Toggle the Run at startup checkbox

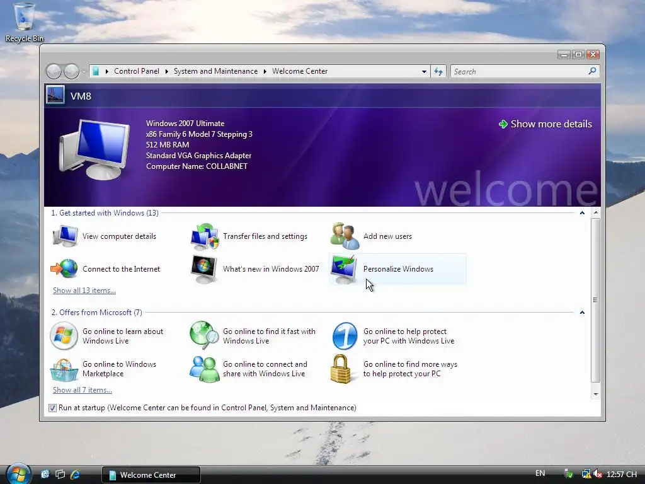coord(52,408)
